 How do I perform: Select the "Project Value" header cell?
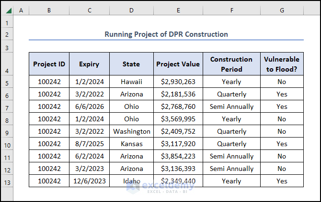pyautogui.click(x=178, y=64)
